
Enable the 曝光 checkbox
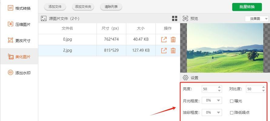coord(232,101)
